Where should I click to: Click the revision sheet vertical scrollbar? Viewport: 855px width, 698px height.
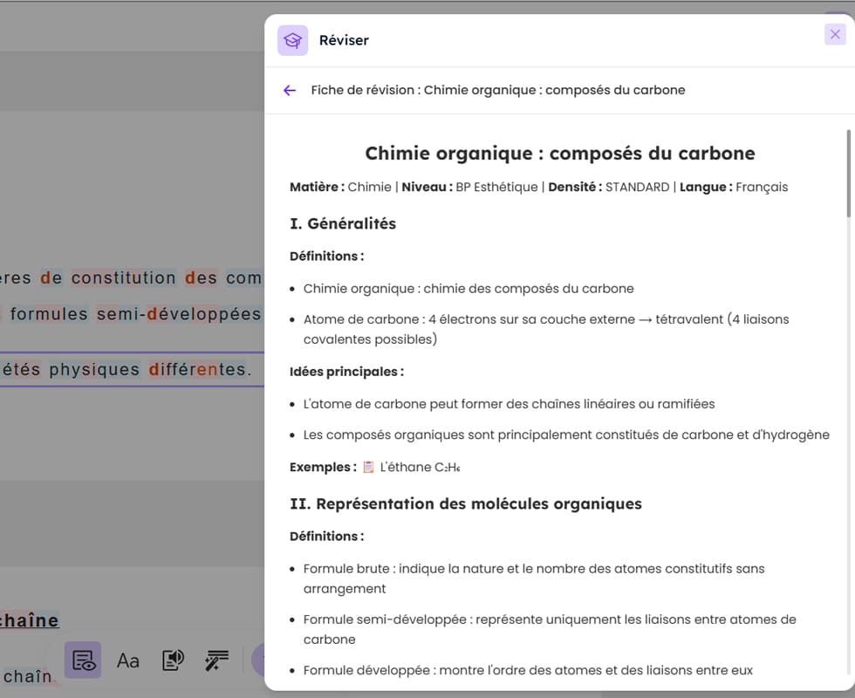[x=848, y=174]
